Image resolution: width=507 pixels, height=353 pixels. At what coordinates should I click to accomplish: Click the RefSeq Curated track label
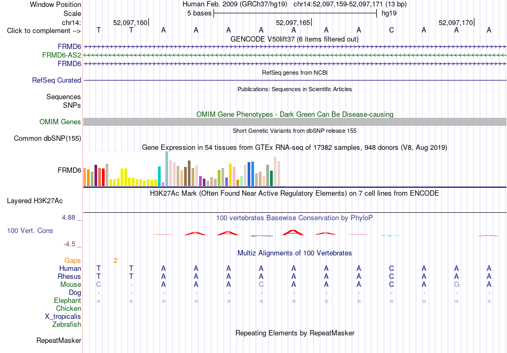56,80
